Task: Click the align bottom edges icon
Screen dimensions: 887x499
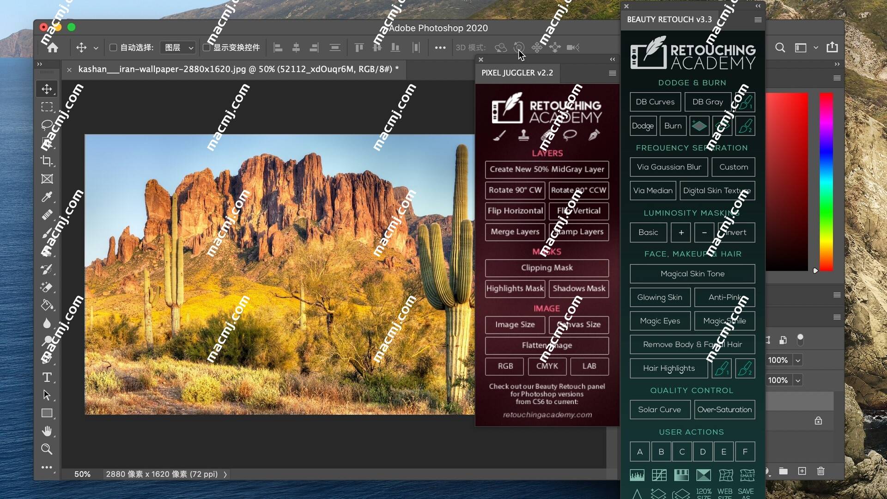Action: click(395, 47)
